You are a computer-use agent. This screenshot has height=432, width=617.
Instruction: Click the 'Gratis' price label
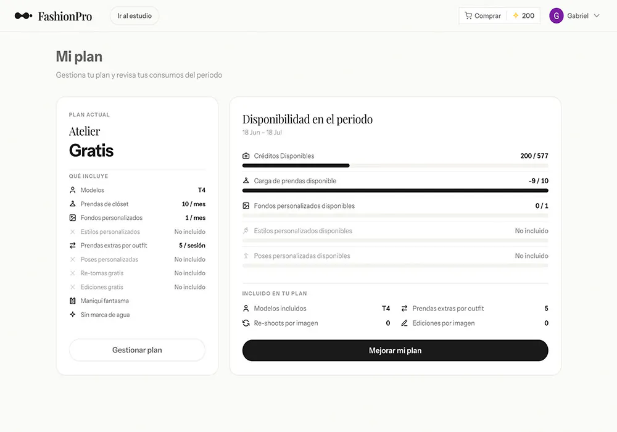pos(91,151)
